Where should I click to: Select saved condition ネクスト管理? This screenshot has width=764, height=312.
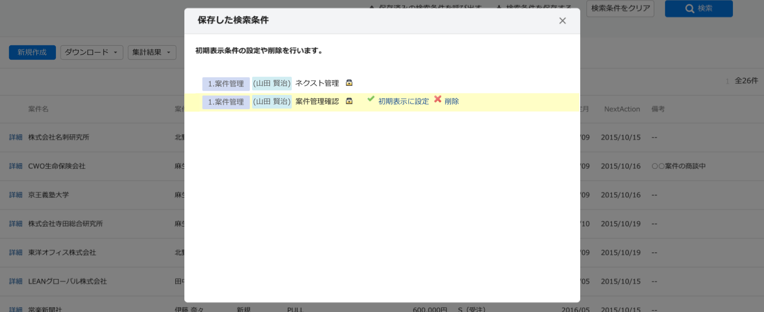317,83
